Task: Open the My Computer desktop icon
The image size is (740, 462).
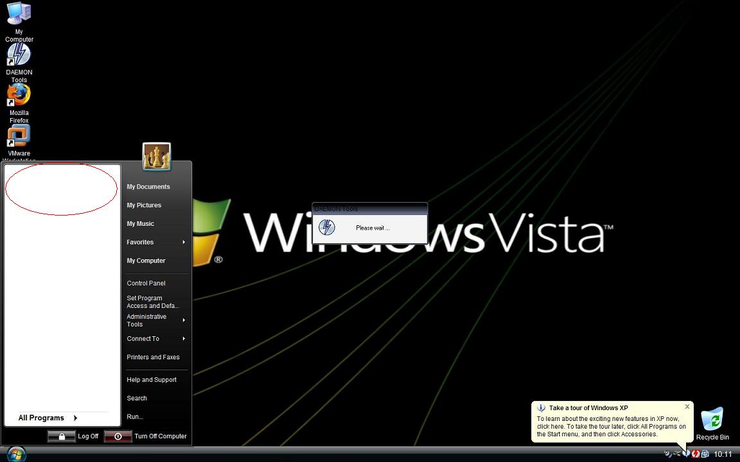Action: coord(19,22)
